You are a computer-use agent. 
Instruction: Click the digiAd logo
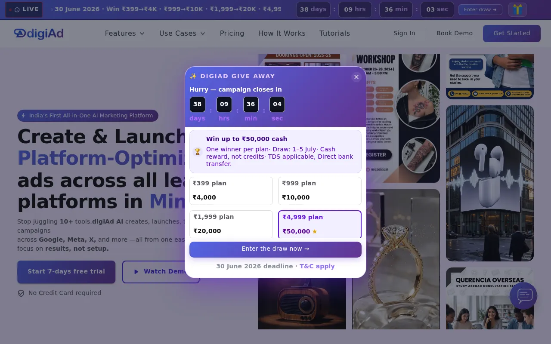[39, 33]
